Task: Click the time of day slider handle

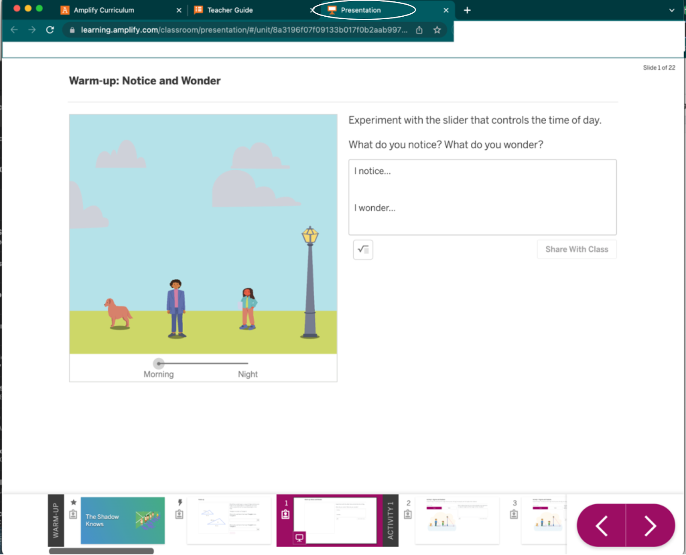Action: tap(159, 364)
